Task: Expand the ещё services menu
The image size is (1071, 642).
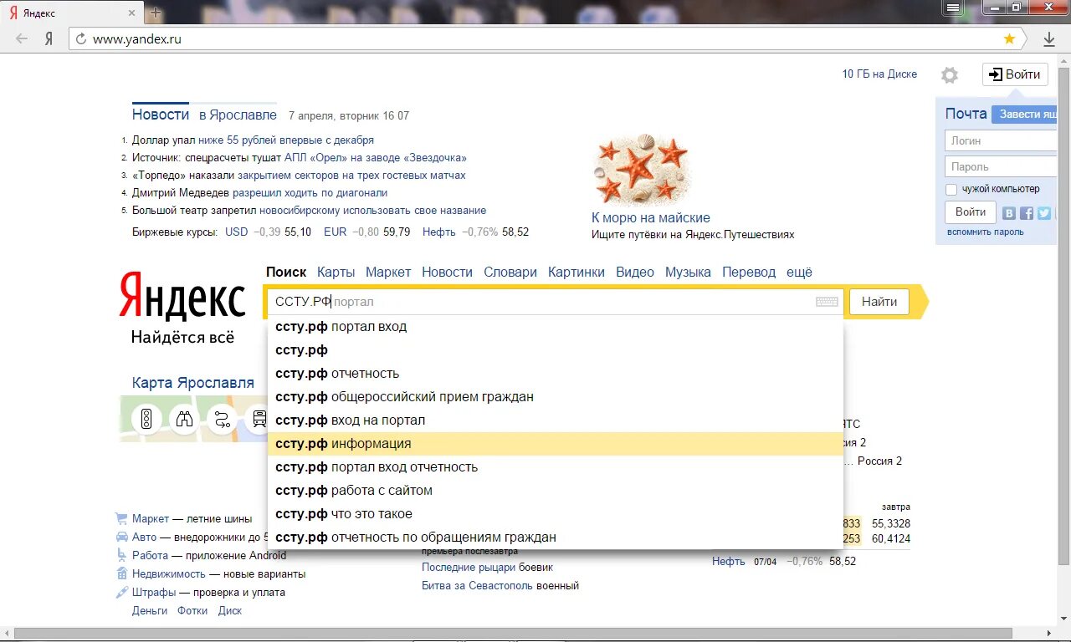Action: [x=799, y=273]
